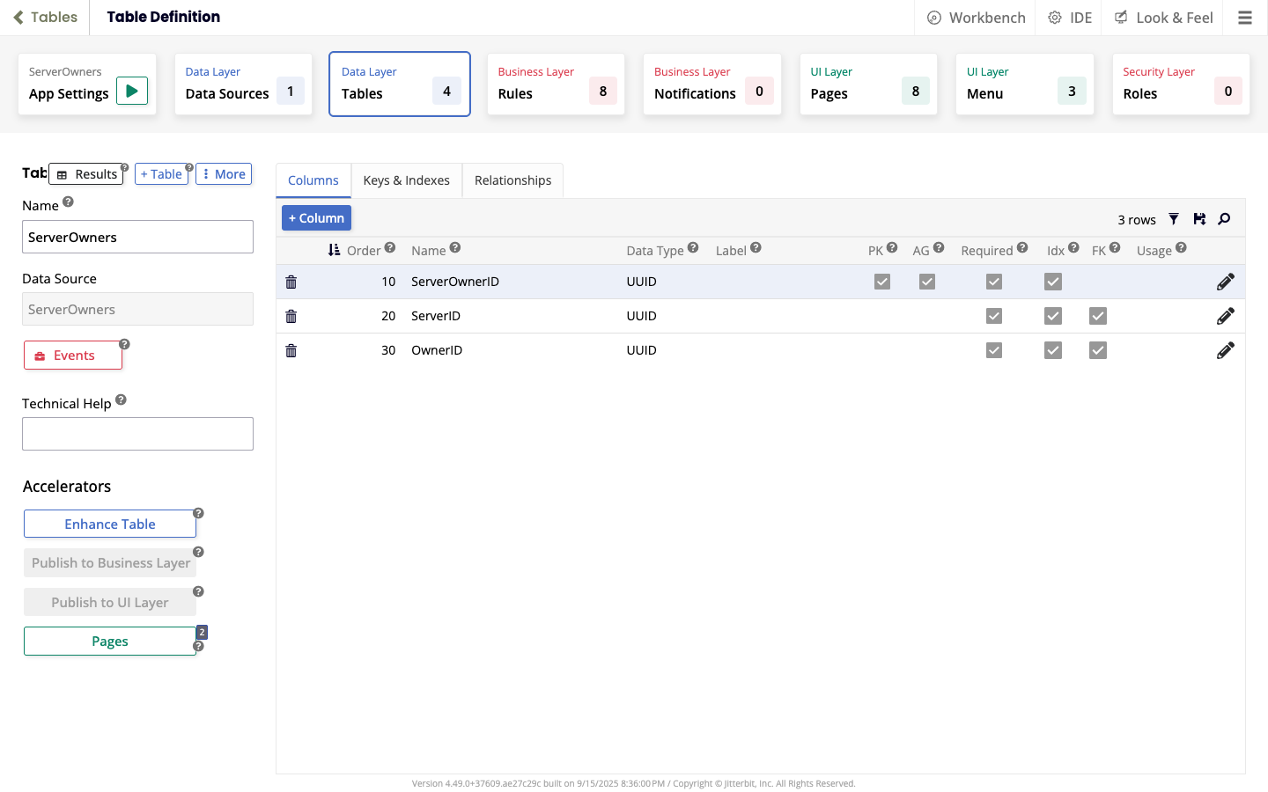
Task: Toggle the PK checkbox for ServerOwnerID
Action: (x=882, y=282)
